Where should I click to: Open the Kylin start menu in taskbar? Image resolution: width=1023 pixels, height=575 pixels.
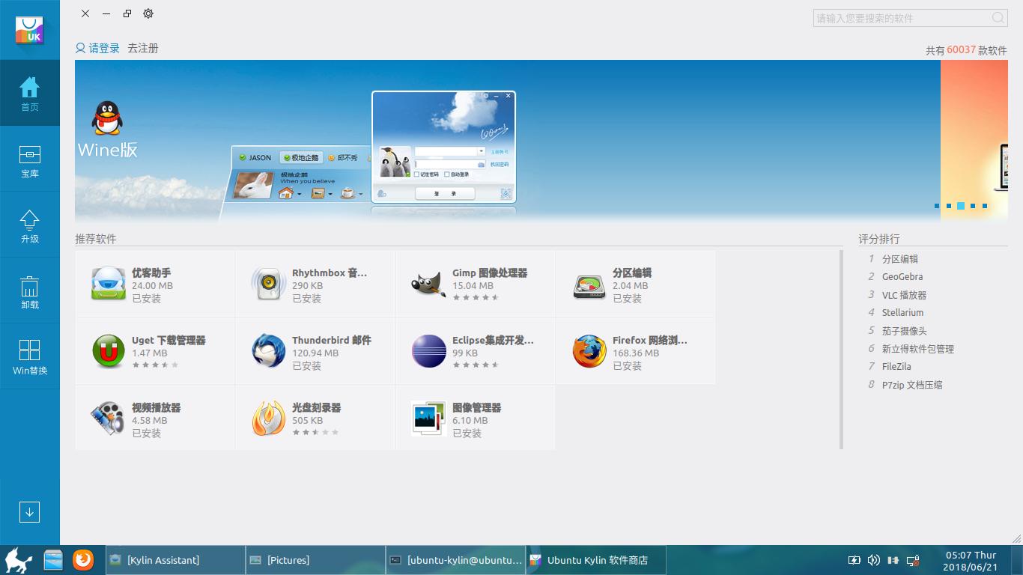click(18, 560)
